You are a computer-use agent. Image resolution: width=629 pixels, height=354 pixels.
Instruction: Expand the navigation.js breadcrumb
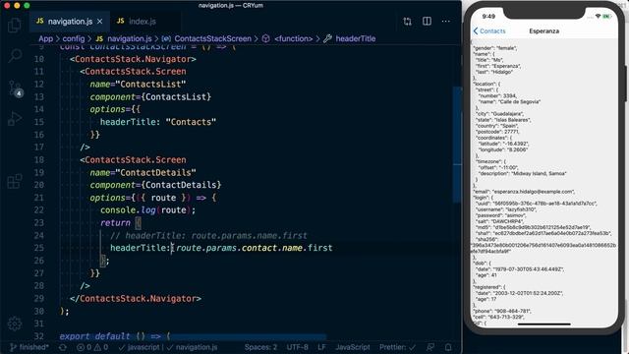(130, 38)
